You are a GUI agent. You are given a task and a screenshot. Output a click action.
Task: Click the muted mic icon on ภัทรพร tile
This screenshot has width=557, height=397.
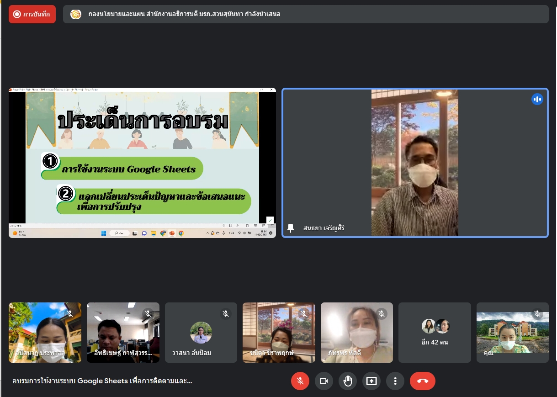click(382, 314)
